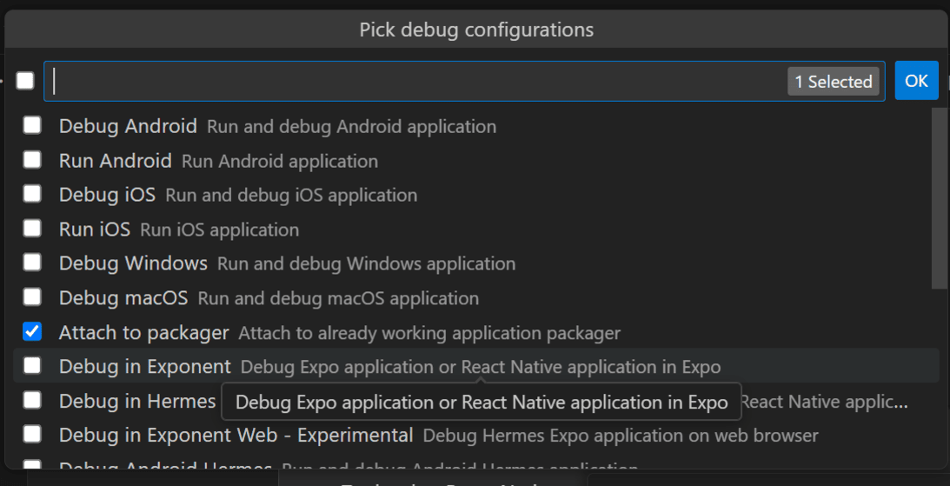
Task: Toggle the select-all checkbox beside search box
Action: coord(25,81)
